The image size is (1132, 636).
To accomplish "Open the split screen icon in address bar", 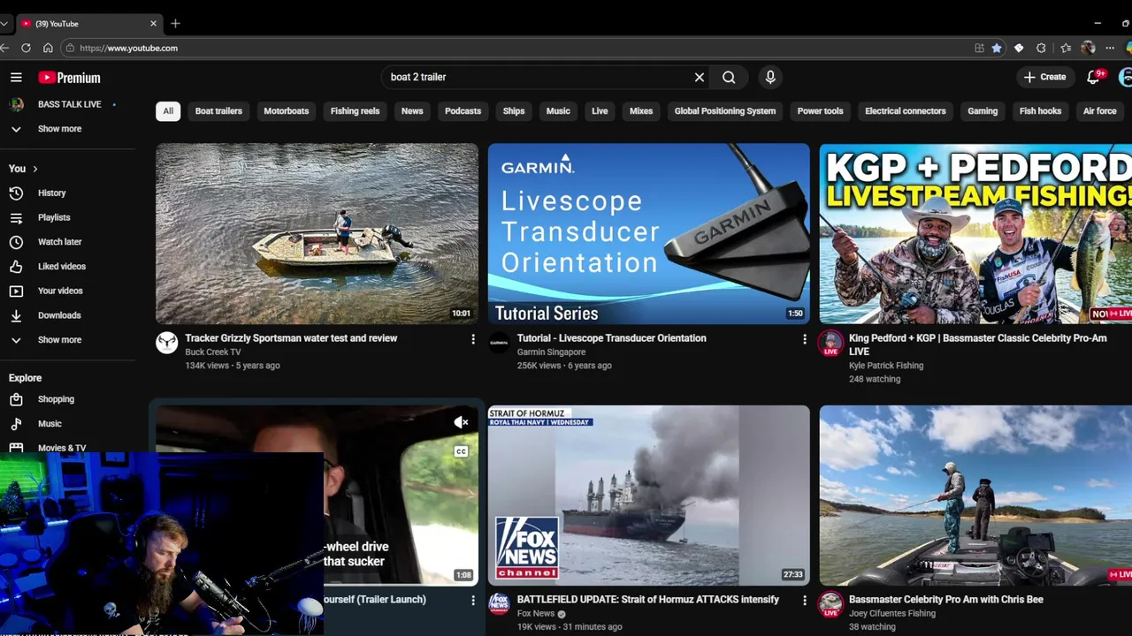I will click(979, 48).
